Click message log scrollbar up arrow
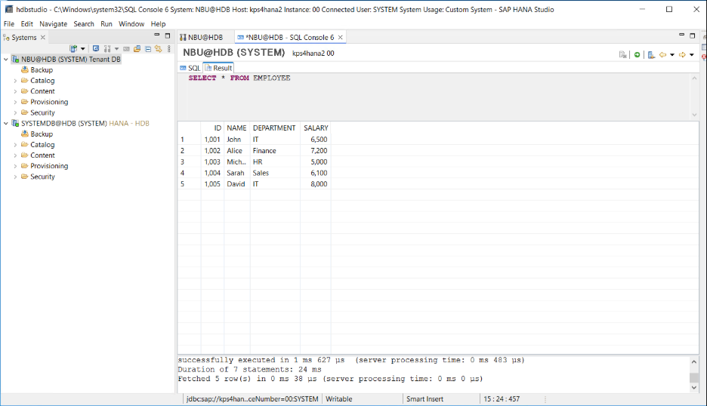Screen dimensions: 707x406 pyautogui.click(x=694, y=361)
